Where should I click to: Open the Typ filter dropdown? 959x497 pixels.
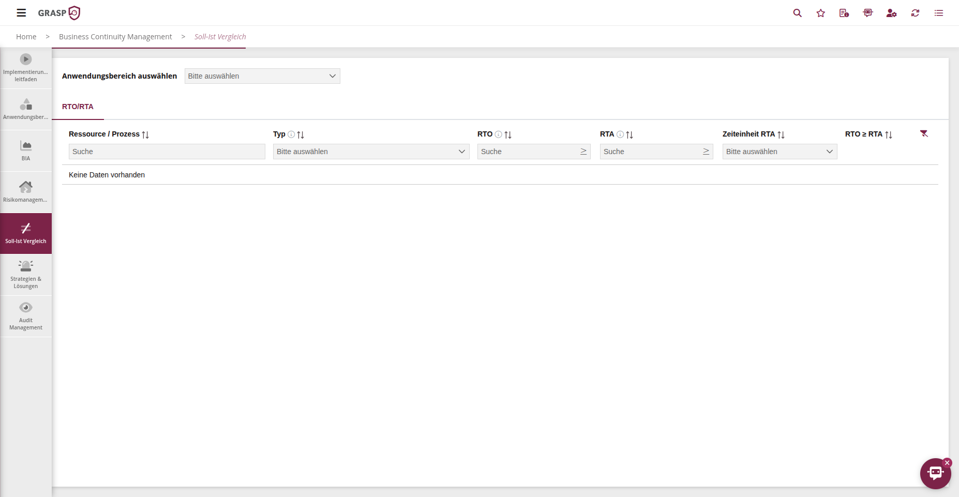[371, 152]
